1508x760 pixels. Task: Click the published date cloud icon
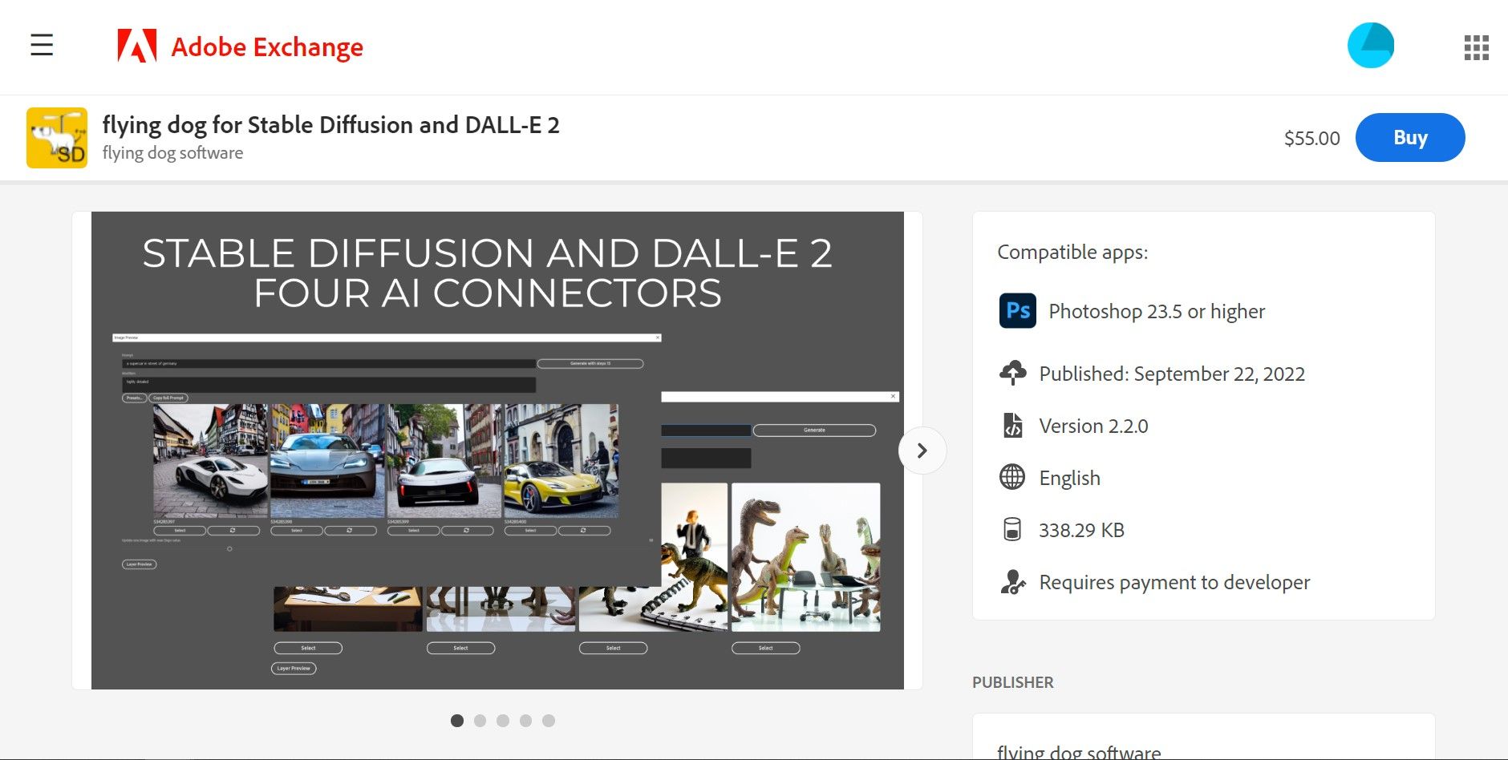click(1014, 373)
